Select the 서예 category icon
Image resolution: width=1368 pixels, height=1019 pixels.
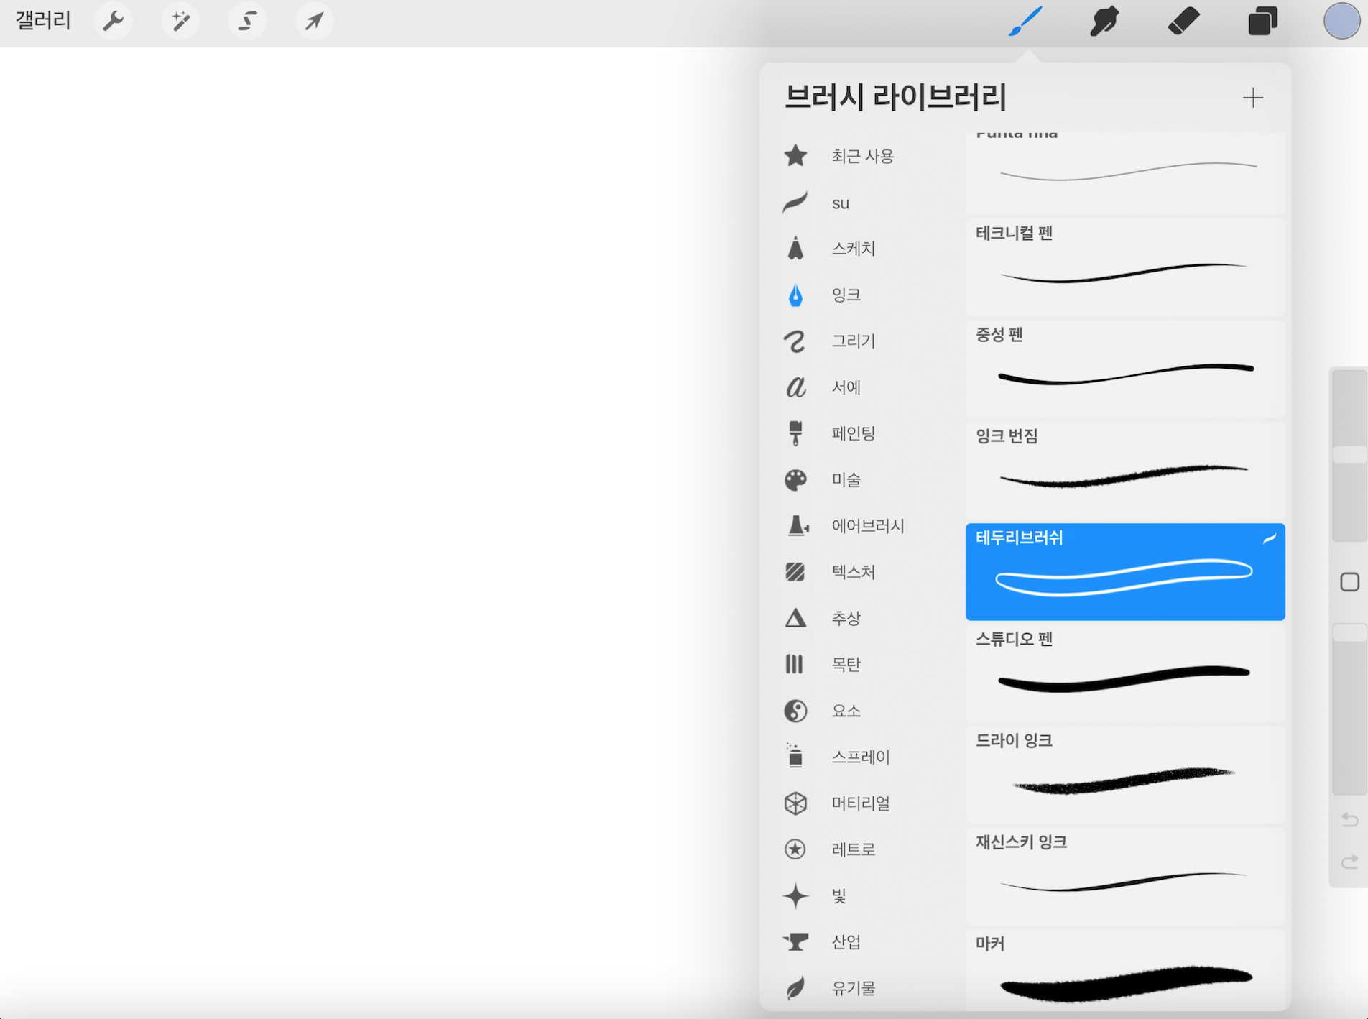[795, 387]
